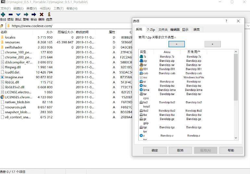Select the locales folder icon
Image resolution: width=250 pixels, height=174 pixels.
coord(2,37)
